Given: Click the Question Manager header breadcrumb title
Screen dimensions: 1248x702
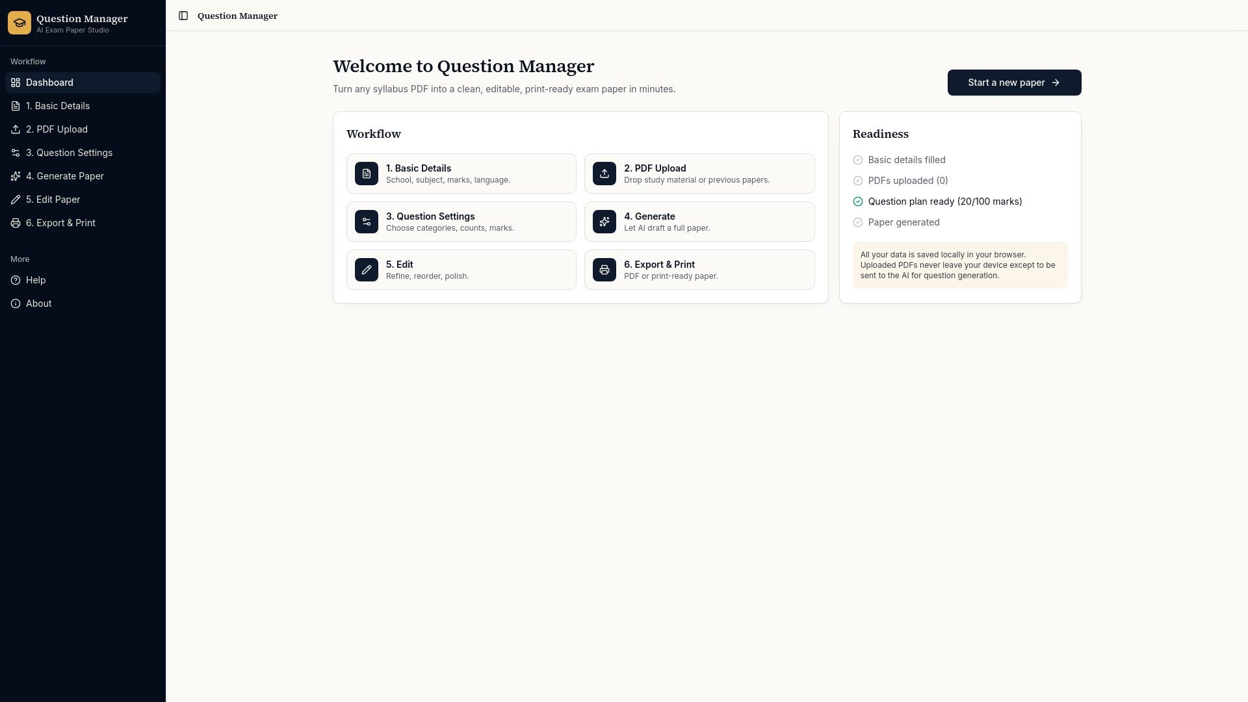Looking at the screenshot, I should [237, 16].
